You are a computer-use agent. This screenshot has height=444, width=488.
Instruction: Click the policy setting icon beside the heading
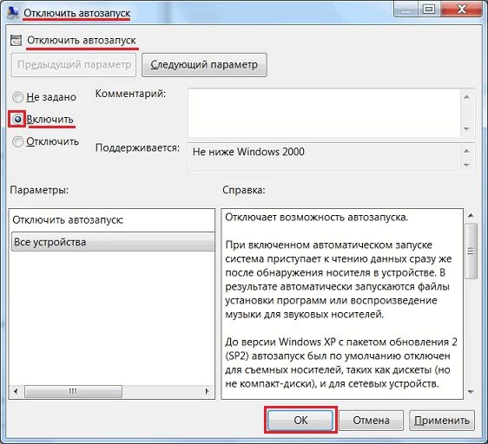pos(16,41)
